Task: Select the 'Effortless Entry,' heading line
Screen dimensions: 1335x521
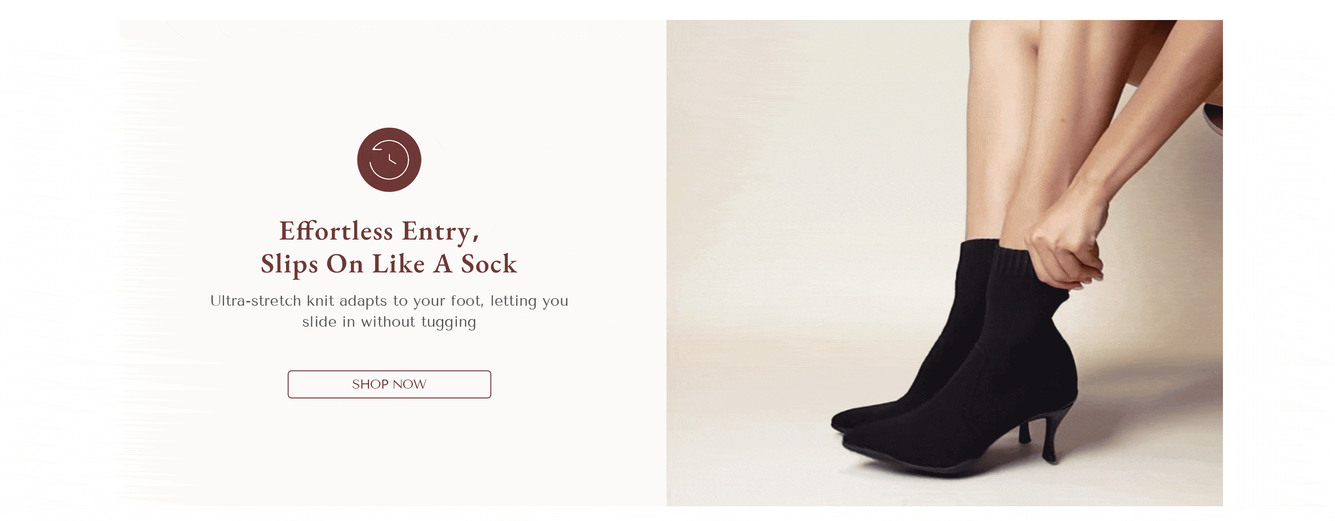Action: 380,231
